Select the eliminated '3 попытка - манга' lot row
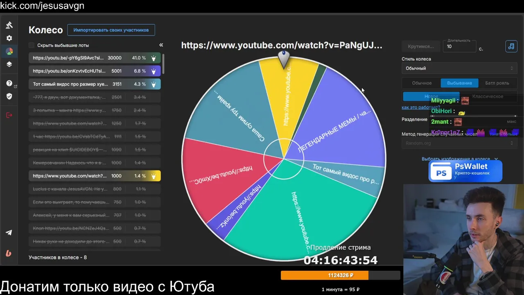 (x=95, y=111)
